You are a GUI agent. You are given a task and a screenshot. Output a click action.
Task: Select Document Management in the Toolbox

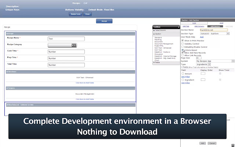(x=164, y=44)
